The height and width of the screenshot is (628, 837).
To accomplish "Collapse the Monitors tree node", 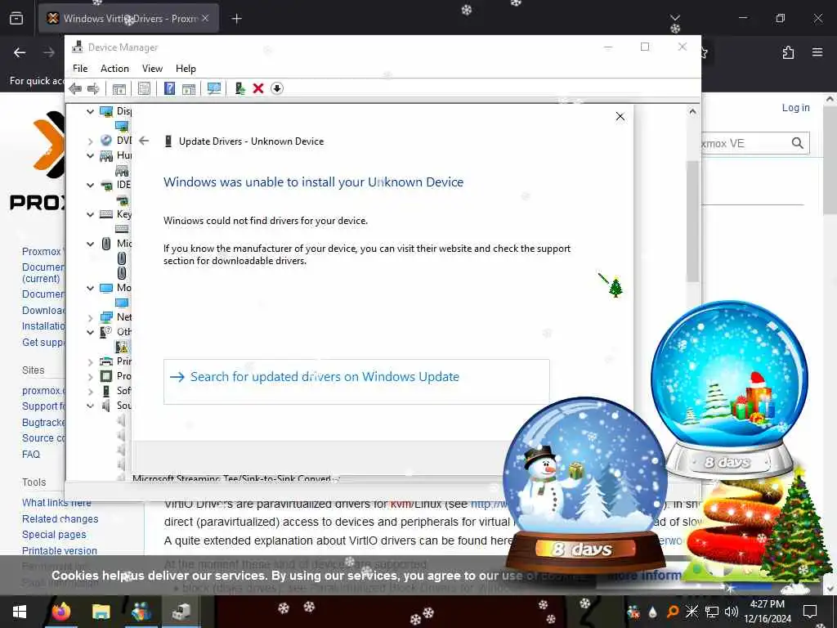I will (90, 288).
